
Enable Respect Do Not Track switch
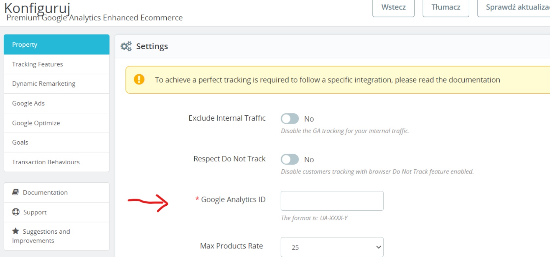click(289, 159)
